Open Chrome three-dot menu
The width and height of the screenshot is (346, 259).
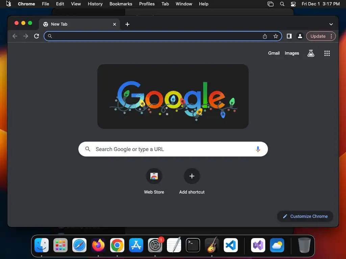click(x=331, y=36)
